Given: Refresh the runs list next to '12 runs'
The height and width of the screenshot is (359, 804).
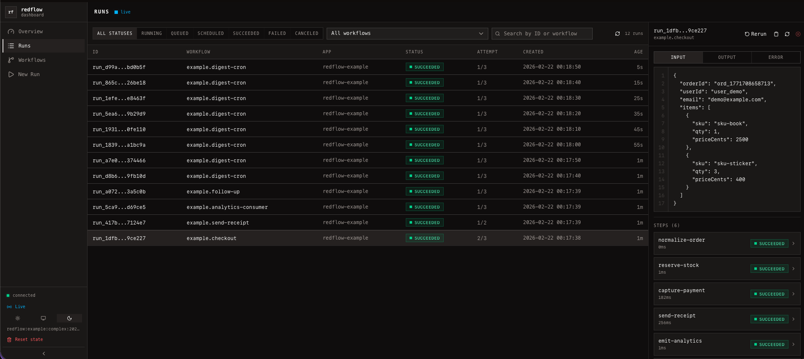Looking at the screenshot, I should 618,34.
